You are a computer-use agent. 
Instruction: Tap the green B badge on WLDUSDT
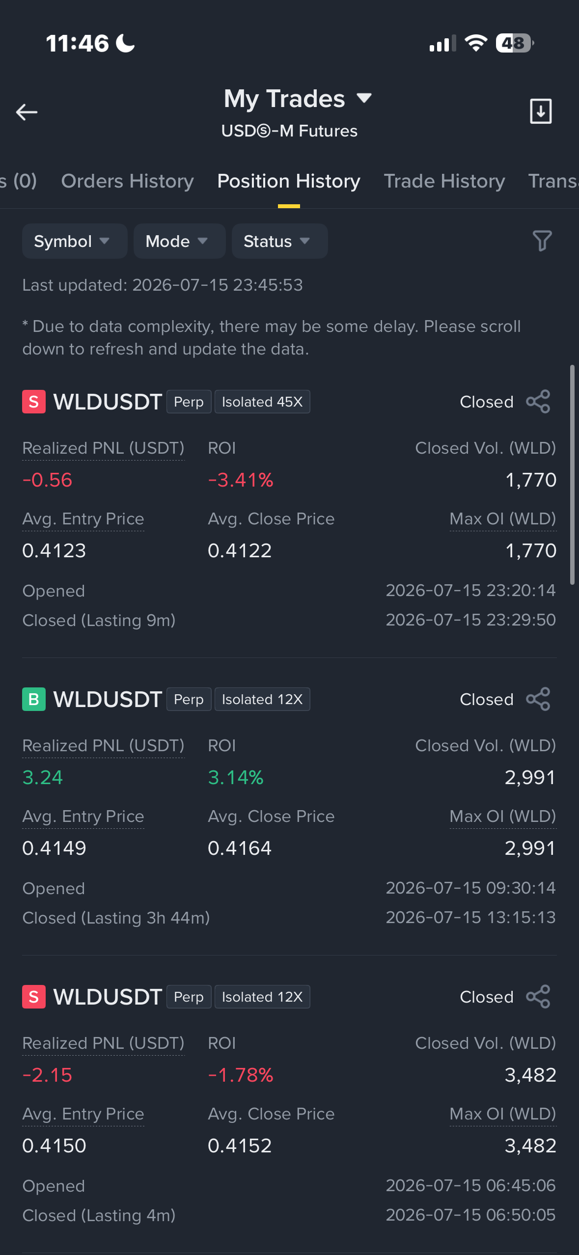(34, 699)
